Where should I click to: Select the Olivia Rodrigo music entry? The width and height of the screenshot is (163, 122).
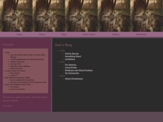[28, 56]
